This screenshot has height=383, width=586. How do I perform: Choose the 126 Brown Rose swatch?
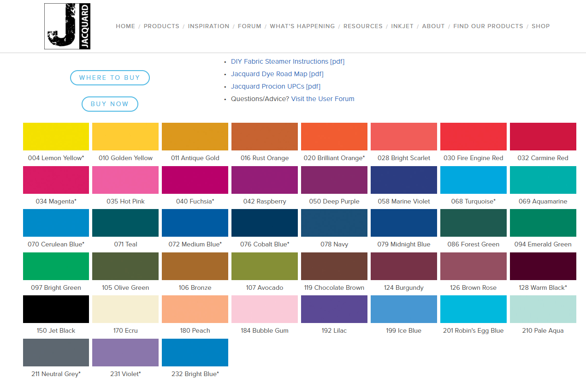[474, 266]
